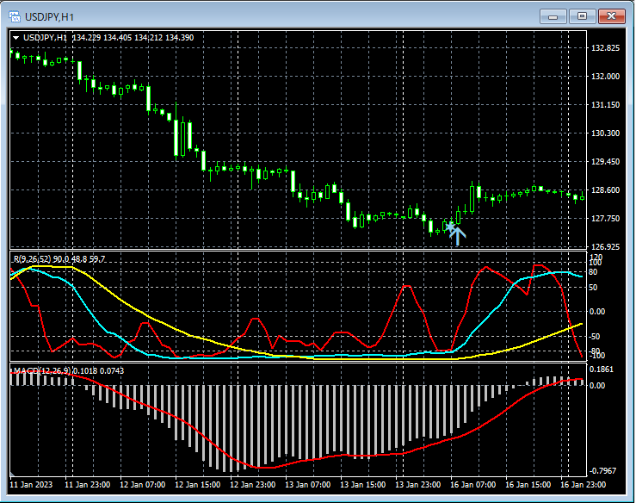This screenshot has height=503, width=636.
Task: Expand the USDJPY,H1 chart dropdown triangle
Action: [15, 38]
